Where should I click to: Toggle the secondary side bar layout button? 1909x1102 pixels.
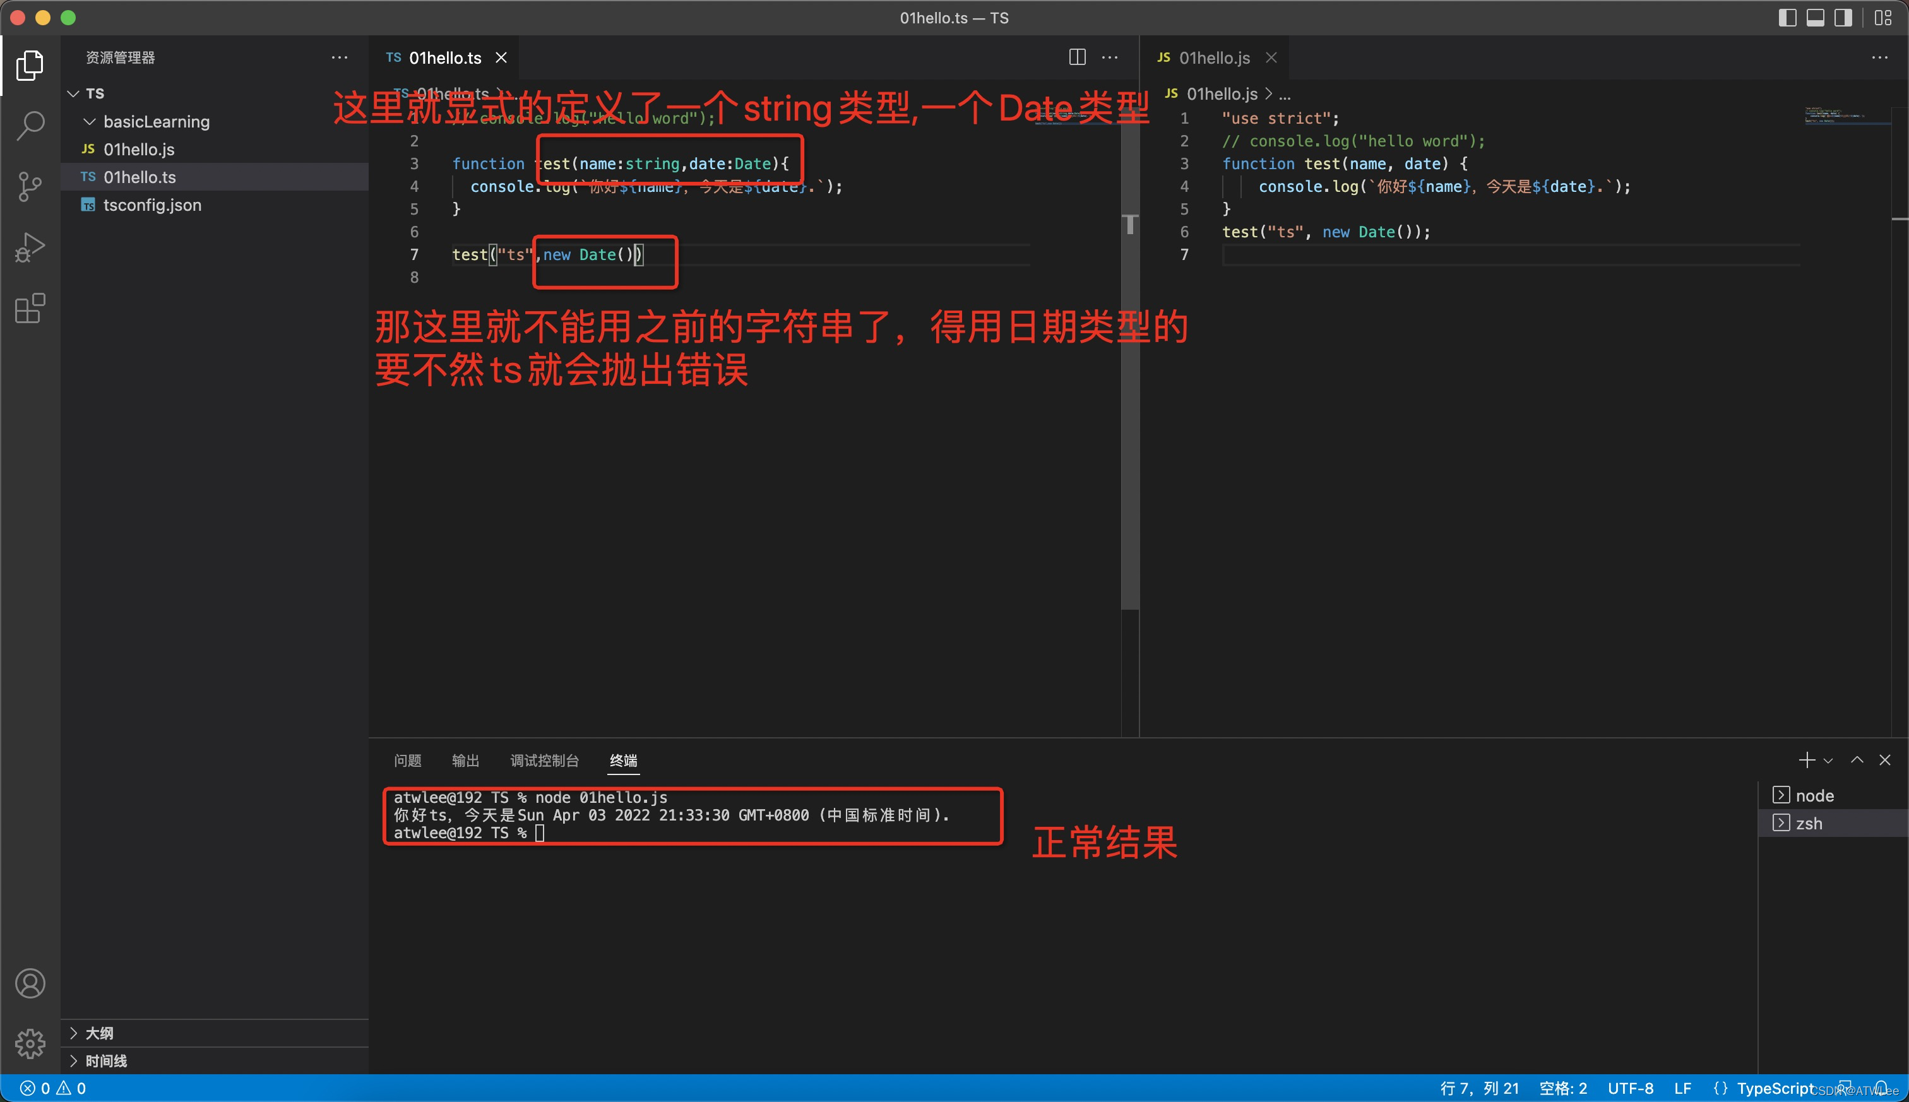pos(1843,18)
